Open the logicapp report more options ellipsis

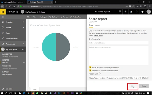pyautogui.click(x=24, y=62)
